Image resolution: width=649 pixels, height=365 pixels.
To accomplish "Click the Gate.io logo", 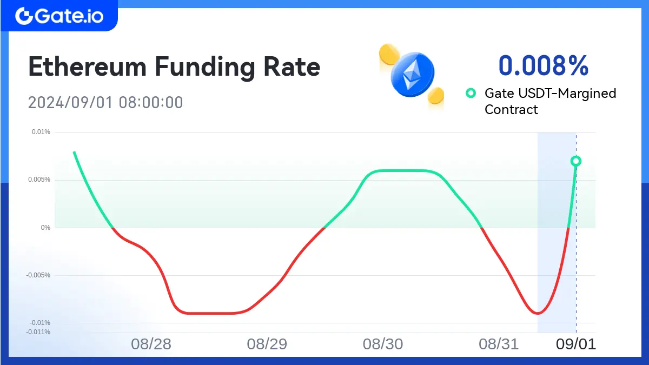I will pos(59,16).
